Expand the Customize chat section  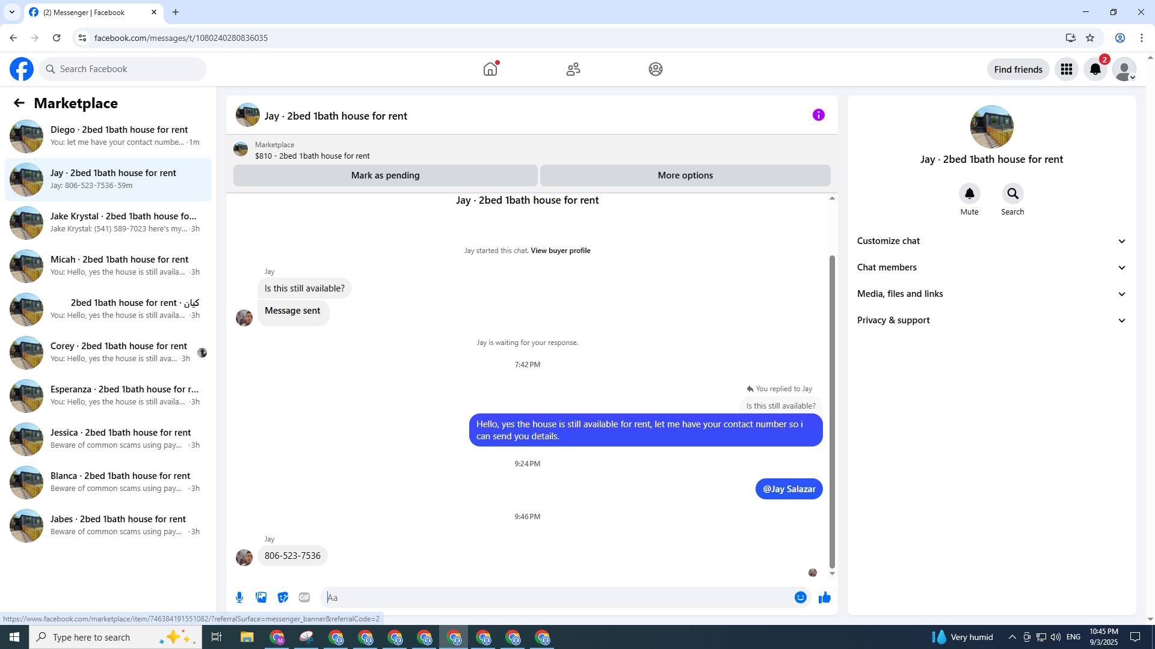(991, 241)
